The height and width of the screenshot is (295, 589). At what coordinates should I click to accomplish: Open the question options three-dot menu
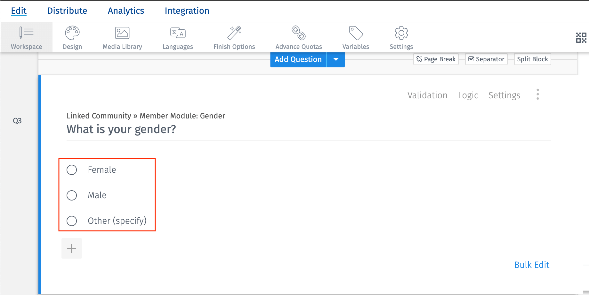click(538, 94)
